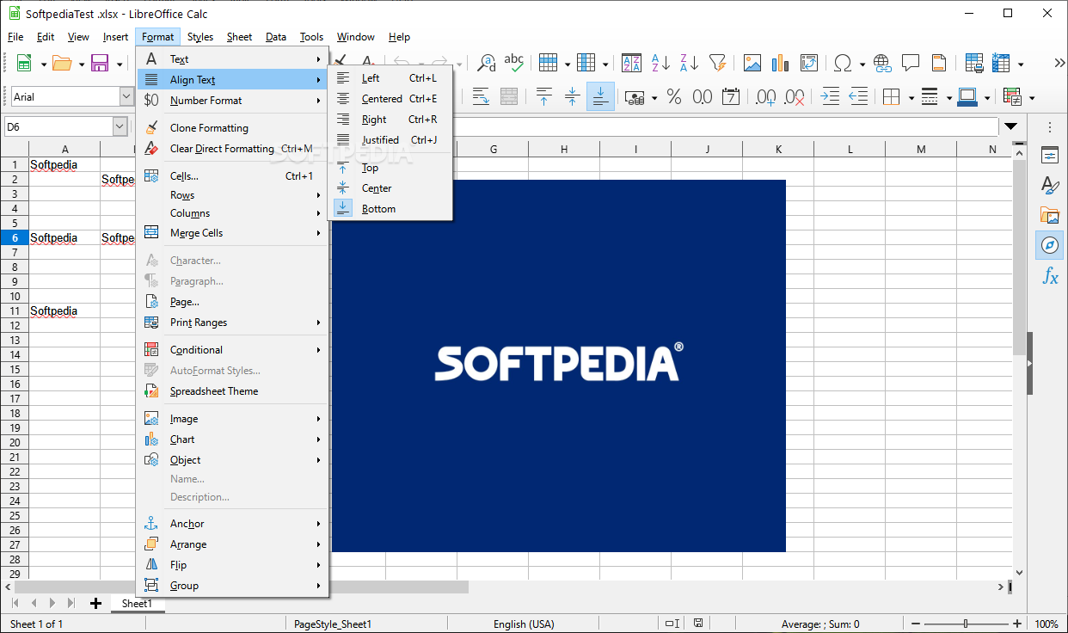The width and height of the screenshot is (1068, 633).
Task: Click the column K header
Action: (778, 150)
